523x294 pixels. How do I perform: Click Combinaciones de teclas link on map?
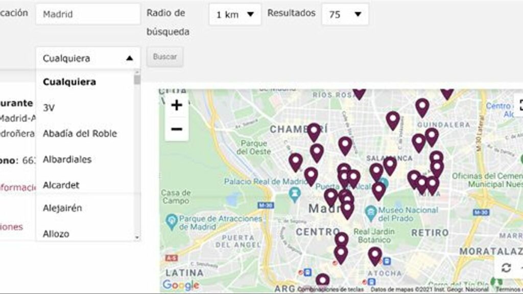[x=330, y=289]
